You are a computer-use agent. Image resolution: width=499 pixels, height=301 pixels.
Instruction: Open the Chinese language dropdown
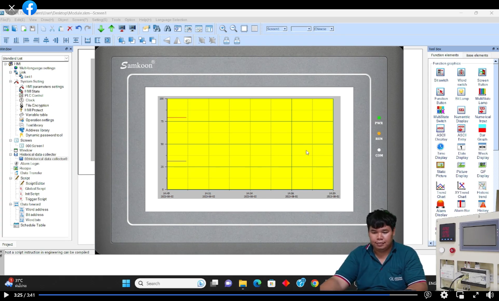(331, 29)
